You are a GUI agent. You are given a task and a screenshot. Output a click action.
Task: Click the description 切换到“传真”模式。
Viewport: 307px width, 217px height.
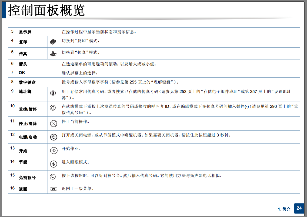coord(81,52)
